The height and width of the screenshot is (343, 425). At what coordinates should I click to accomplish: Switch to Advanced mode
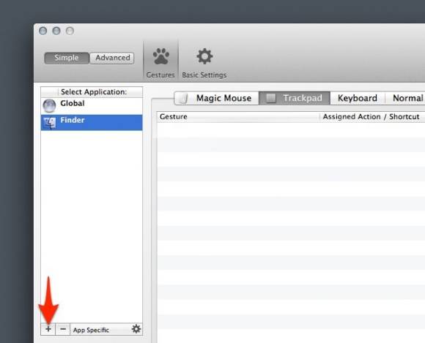coord(112,58)
